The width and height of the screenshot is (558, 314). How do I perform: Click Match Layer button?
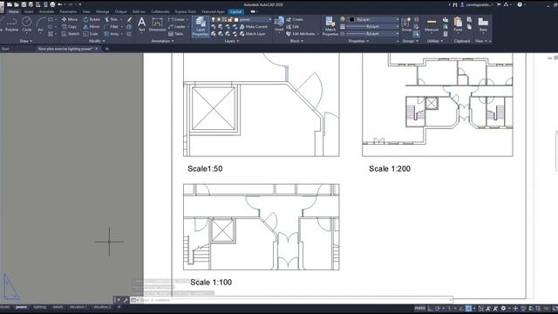[x=253, y=33]
